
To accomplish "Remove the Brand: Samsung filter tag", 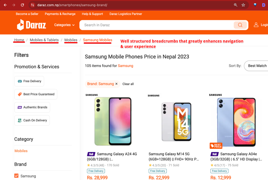I will pyautogui.click(x=116, y=84).
